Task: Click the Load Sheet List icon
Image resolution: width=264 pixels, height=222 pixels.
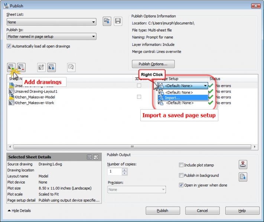Action: click(x=107, y=21)
